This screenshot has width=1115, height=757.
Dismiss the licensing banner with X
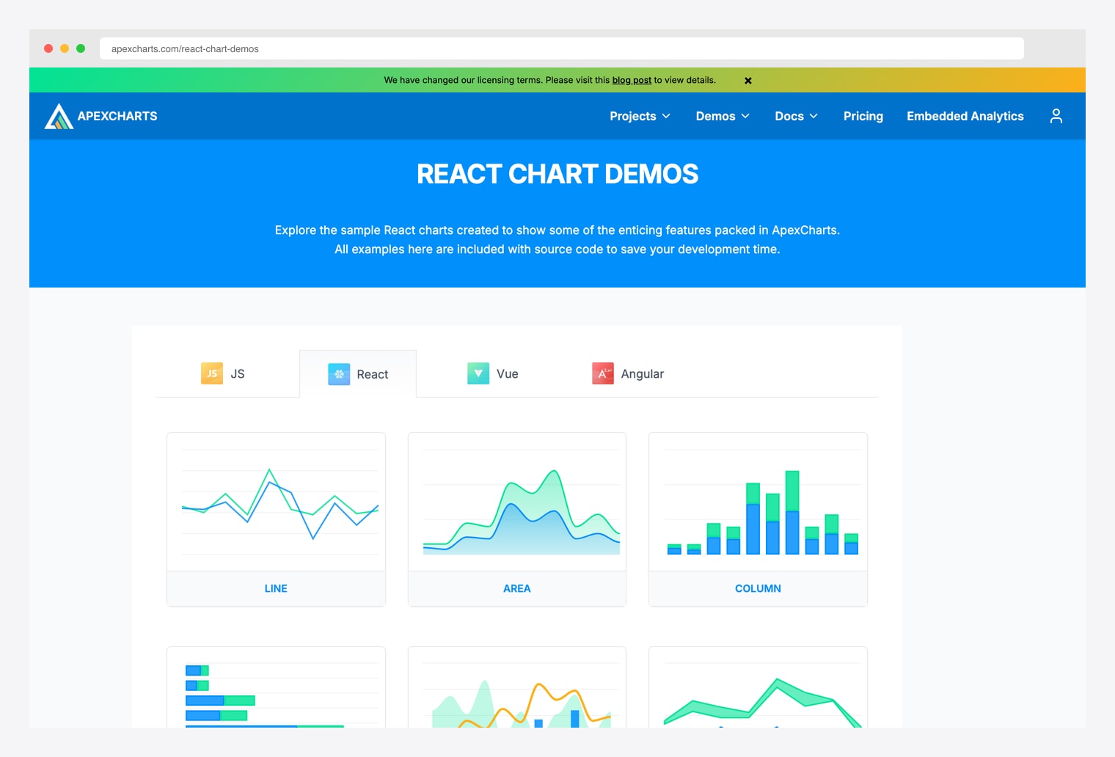(x=748, y=81)
